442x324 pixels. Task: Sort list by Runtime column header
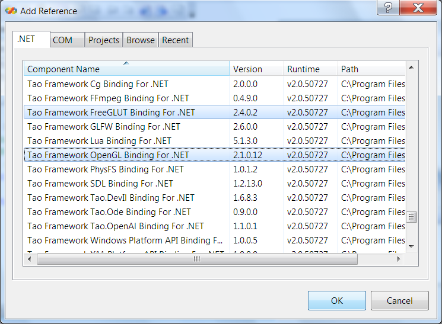click(310, 69)
